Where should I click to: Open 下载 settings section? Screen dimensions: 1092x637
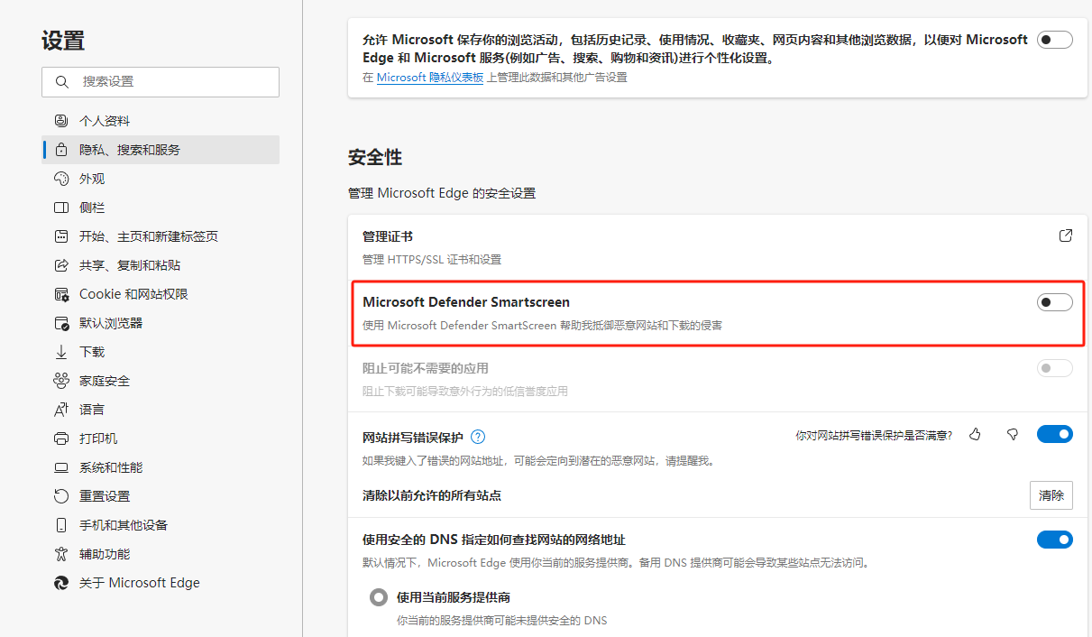click(x=161, y=352)
